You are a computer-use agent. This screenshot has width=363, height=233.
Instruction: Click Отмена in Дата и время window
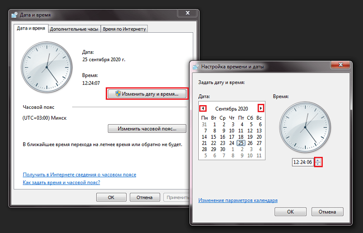(x=144, y=197)
